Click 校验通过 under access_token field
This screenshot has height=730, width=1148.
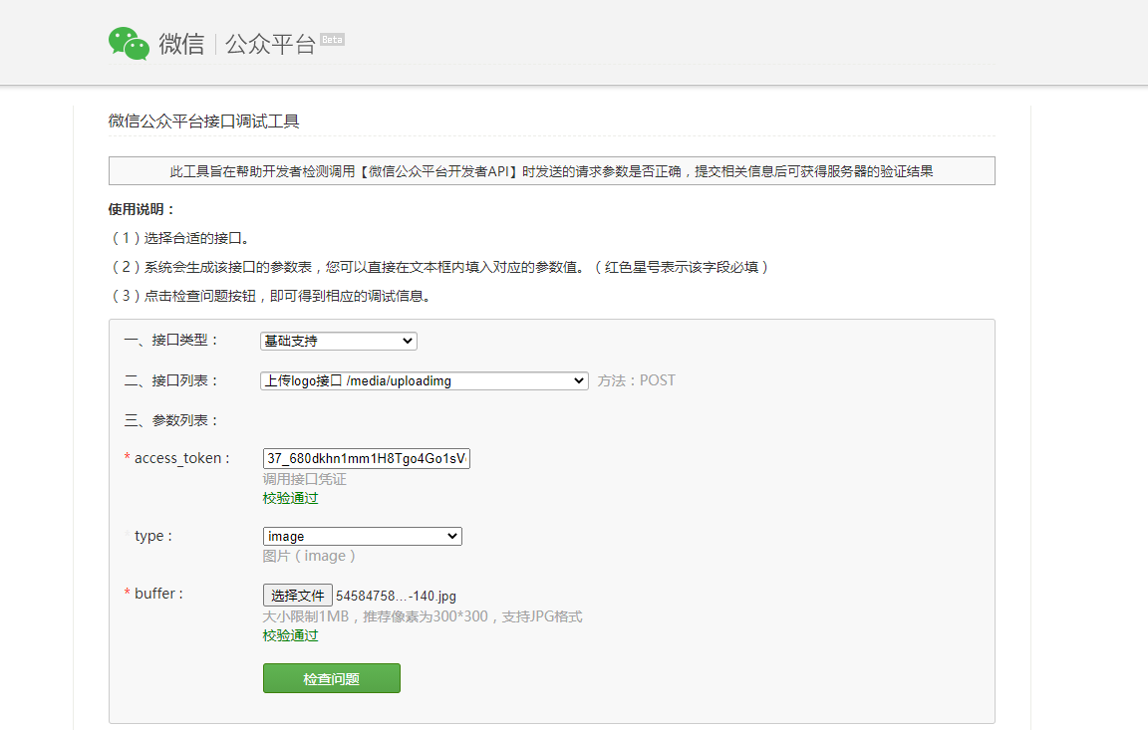pos(291,498)
